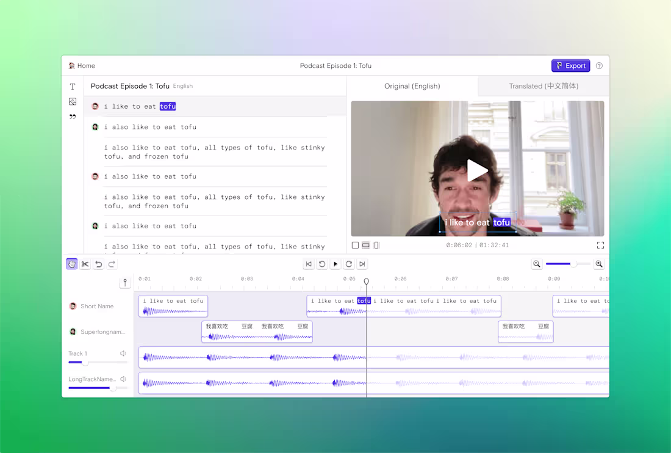Select highlighted tofu word in timeline clip

364,301
